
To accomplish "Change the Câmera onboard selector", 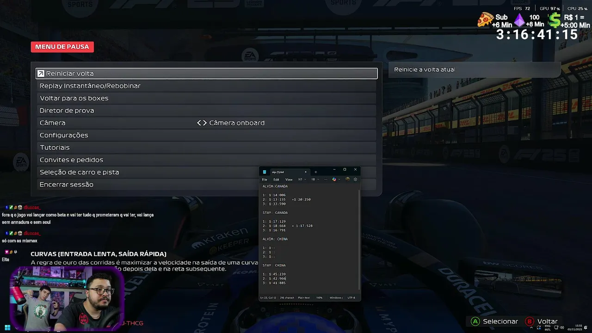I will [231, 123].
